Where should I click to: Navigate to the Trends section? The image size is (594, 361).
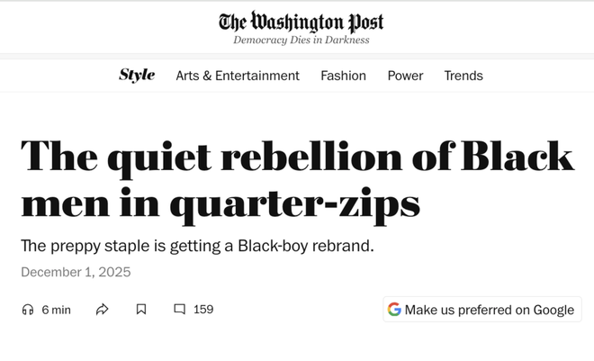point(463,76)
